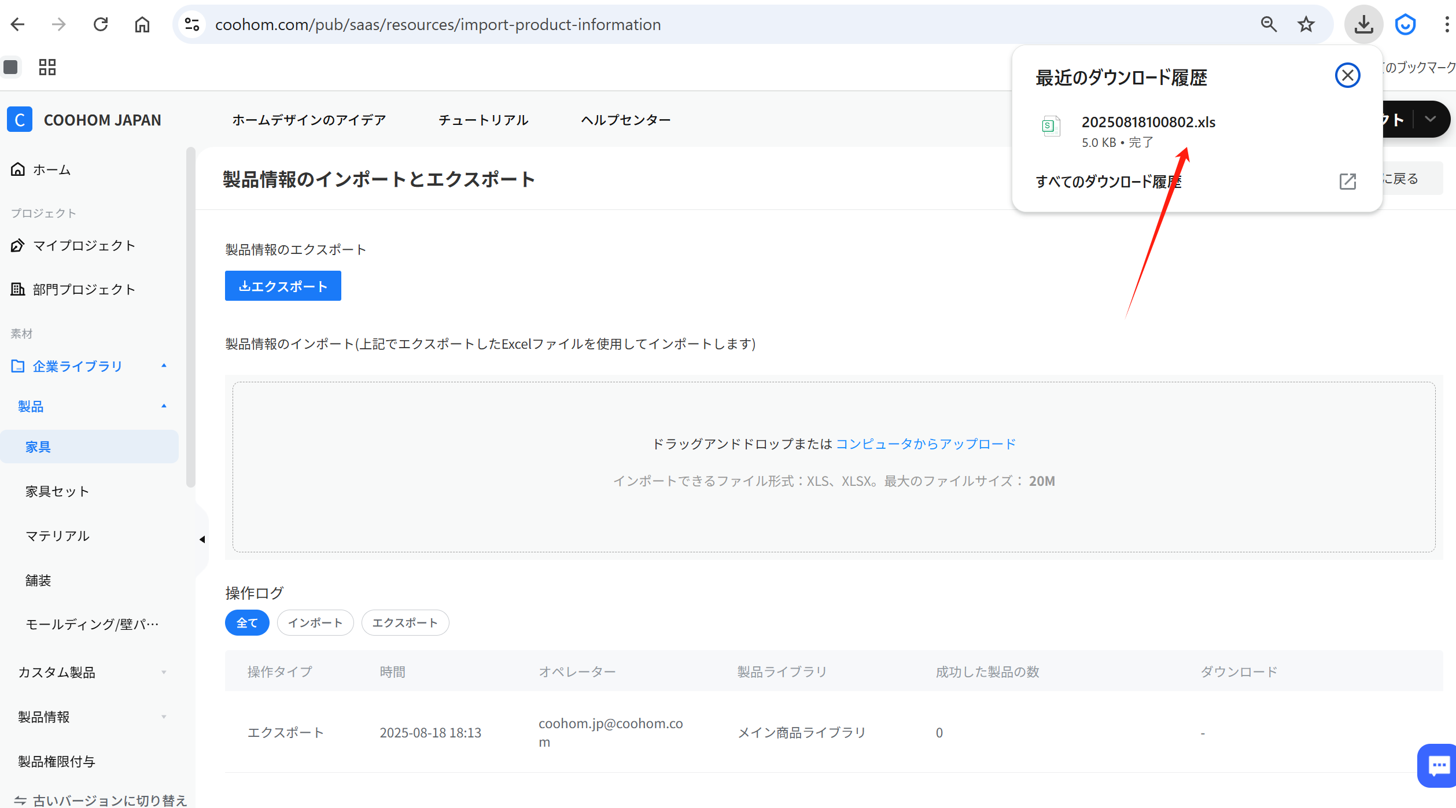Bookmark this page with the star icon
Screen dimensions: 1456x808
tap(1306, 24)
